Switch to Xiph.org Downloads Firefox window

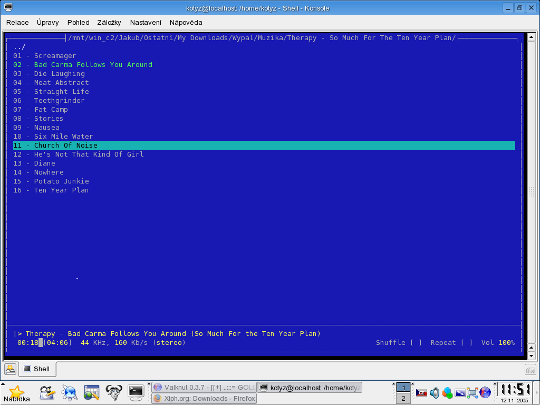(x=204, y=399)
